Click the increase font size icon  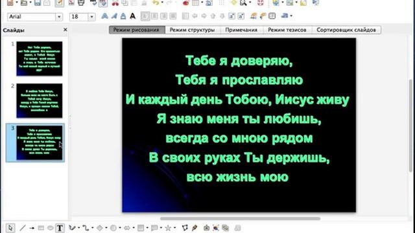tap(231, 16)
